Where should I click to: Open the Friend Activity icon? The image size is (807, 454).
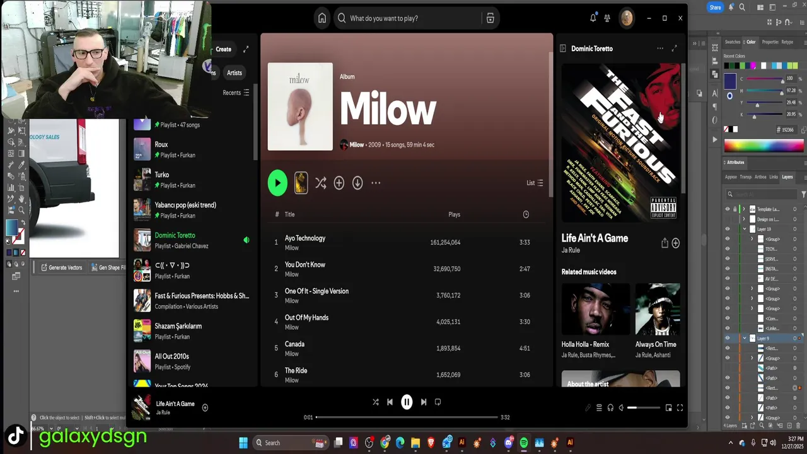(x=607, y=18)
